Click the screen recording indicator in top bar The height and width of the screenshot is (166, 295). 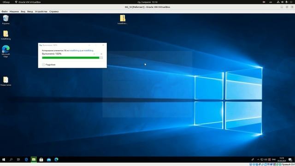(x=264, y=2)
